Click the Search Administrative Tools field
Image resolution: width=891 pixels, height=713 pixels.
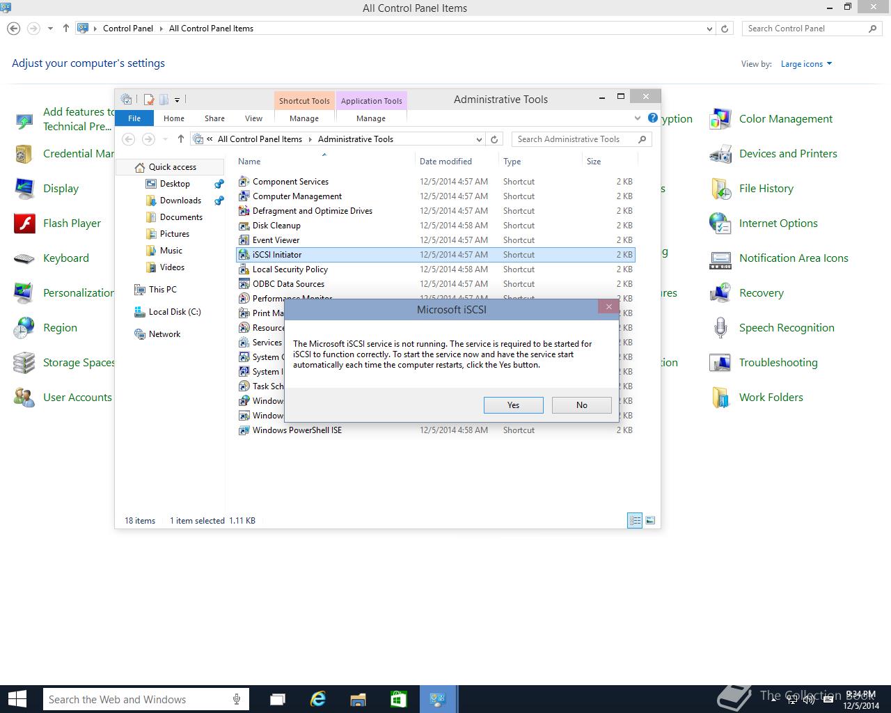(574, 139)
